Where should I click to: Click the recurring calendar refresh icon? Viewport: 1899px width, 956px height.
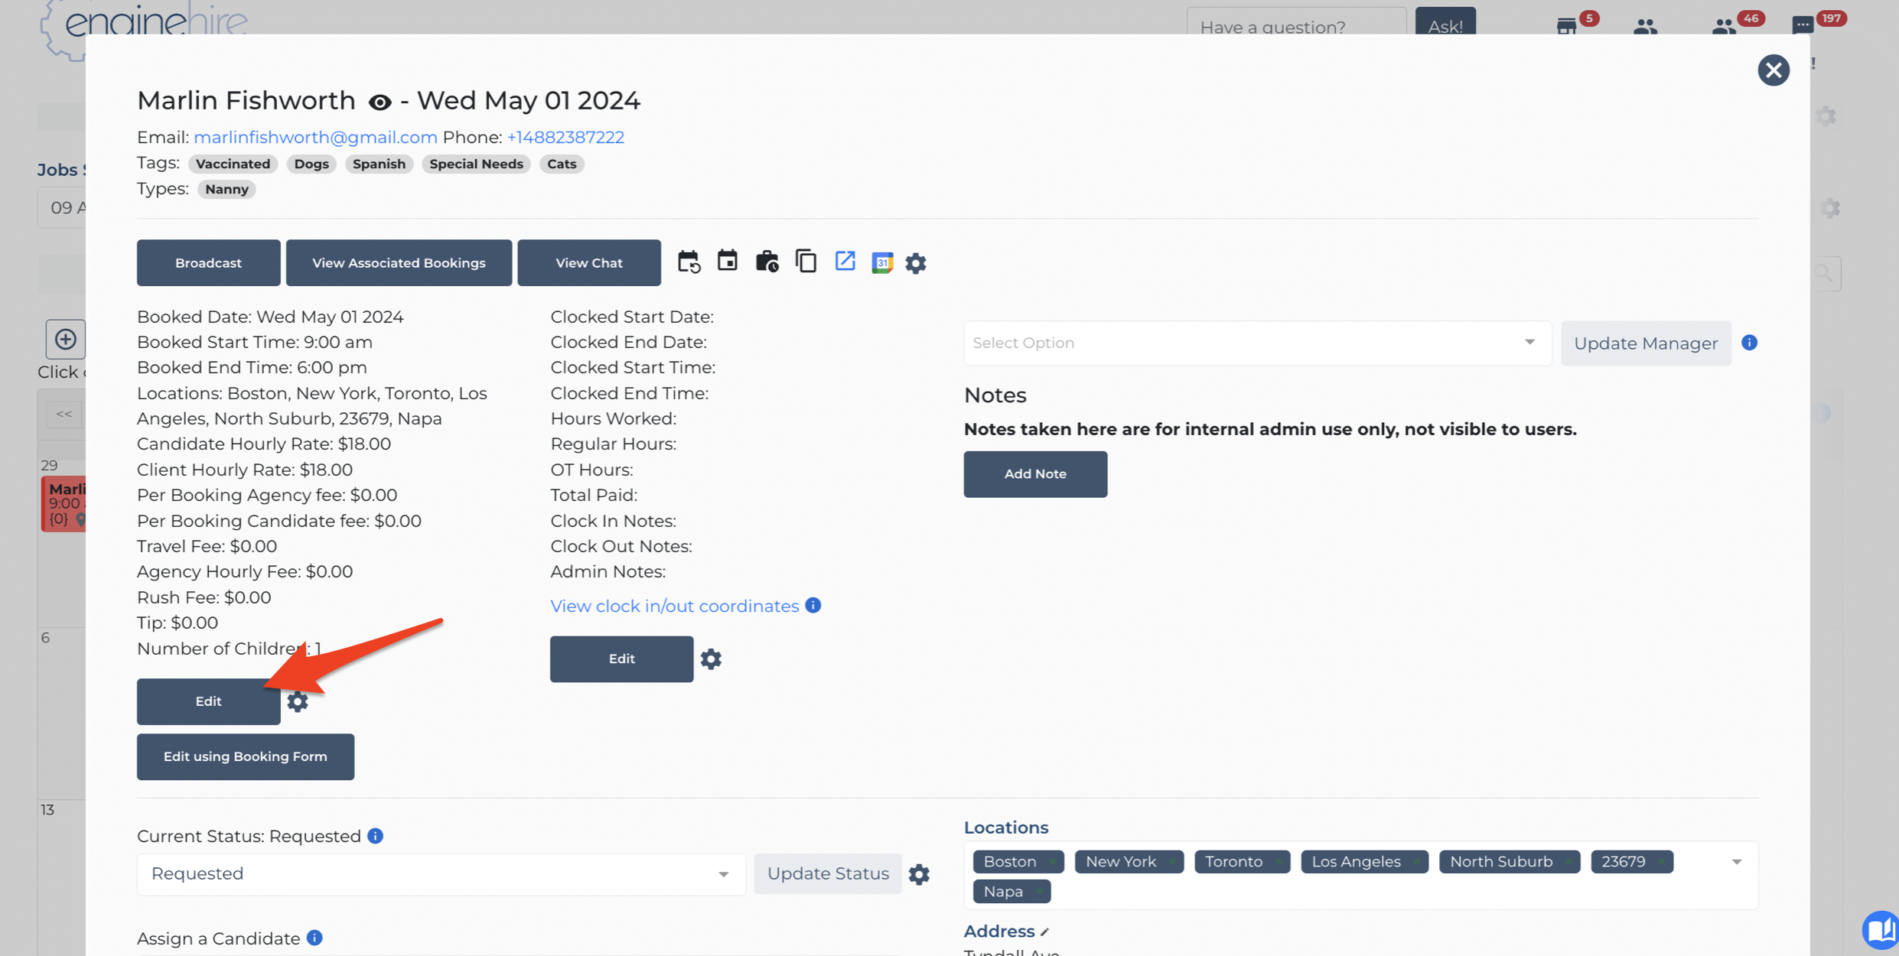point(689,262)
